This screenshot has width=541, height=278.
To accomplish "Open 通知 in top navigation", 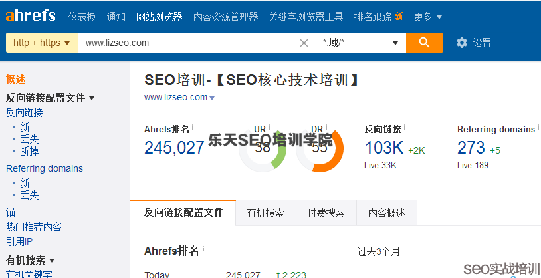I will (116, 17).
